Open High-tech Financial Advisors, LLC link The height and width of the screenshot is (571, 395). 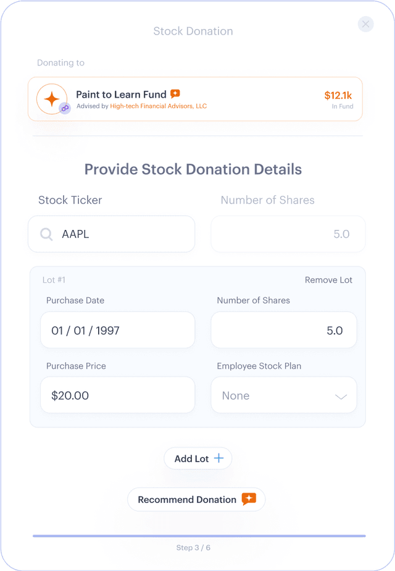[159, 106]
